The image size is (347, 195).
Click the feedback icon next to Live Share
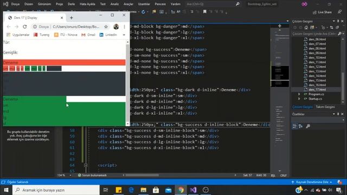[x=339, y=12]
